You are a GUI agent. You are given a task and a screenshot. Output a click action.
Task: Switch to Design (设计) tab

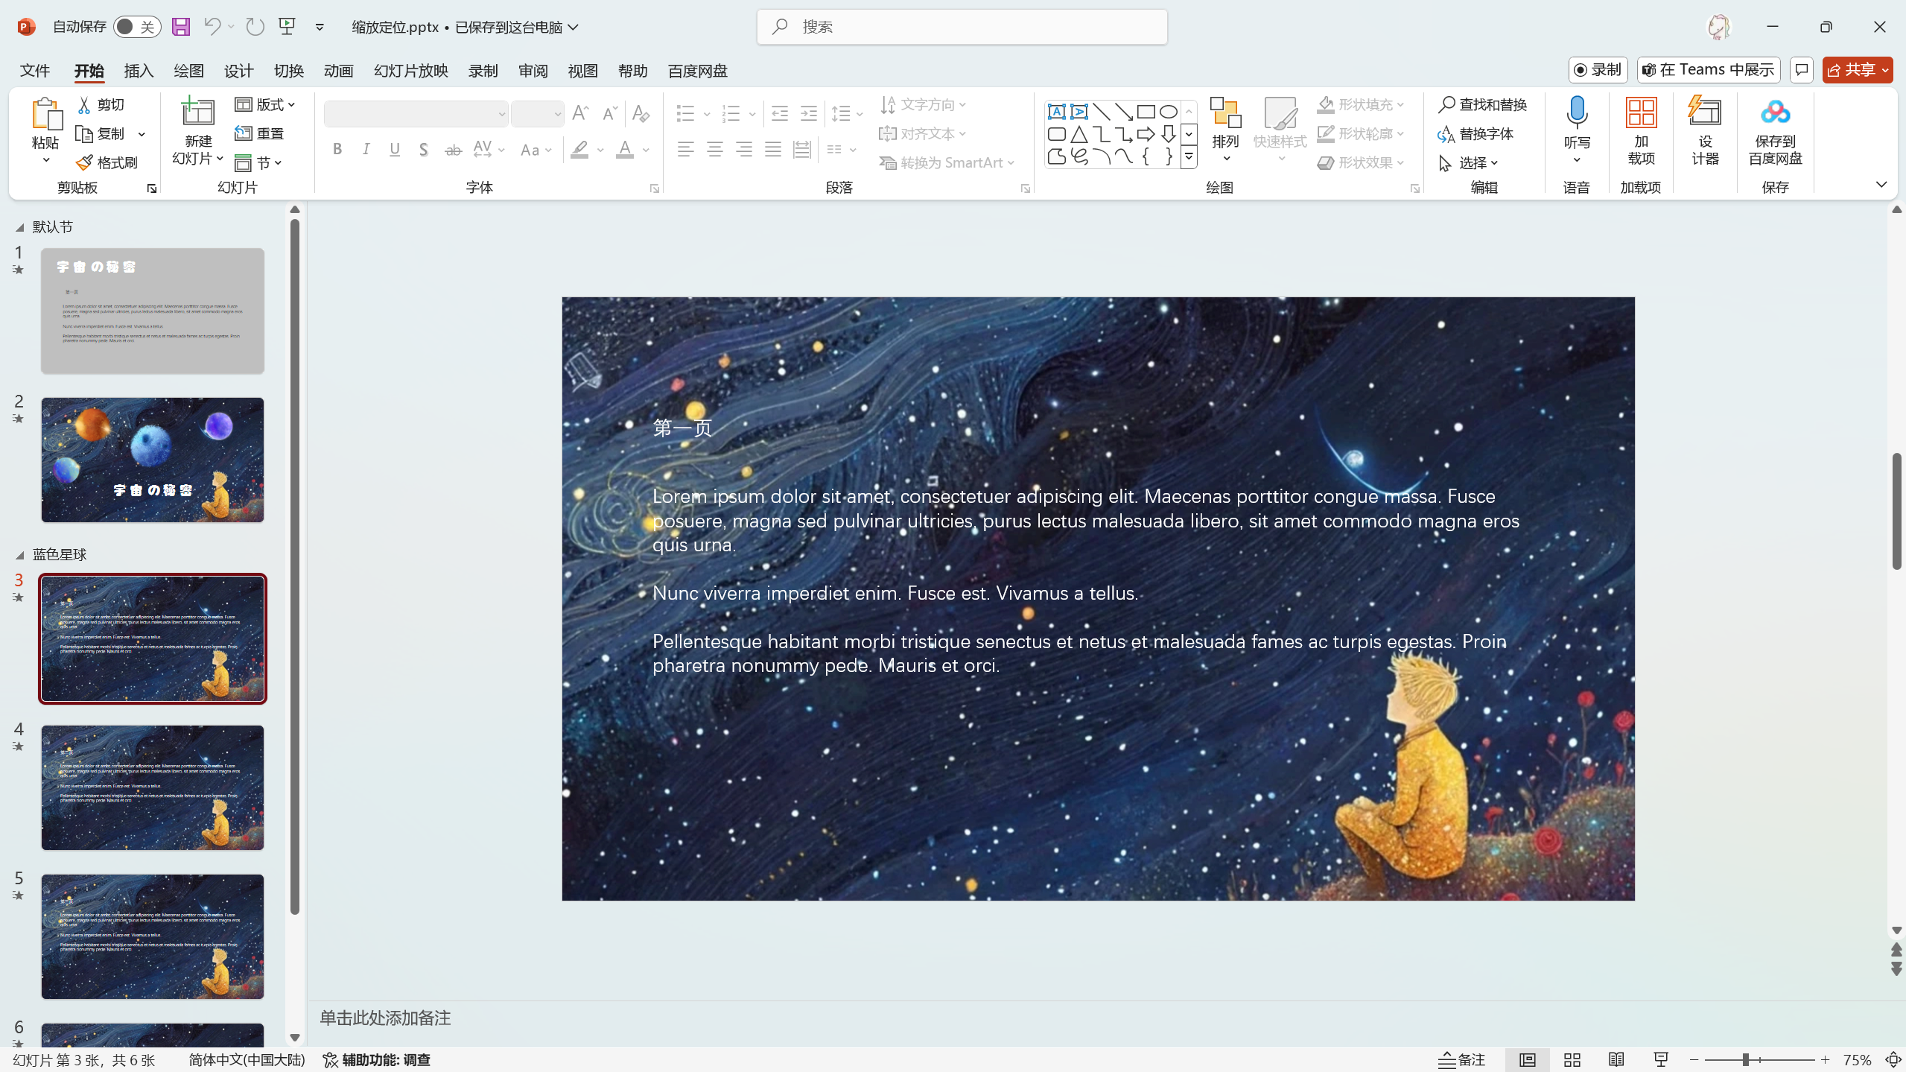click(238, 70)
